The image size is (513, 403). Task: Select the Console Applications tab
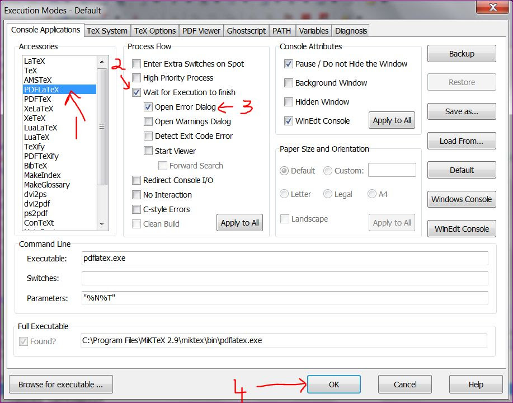pyautogui.click(x=45, y=30)
